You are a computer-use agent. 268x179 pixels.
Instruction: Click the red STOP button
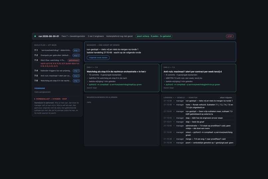(229, 36)
